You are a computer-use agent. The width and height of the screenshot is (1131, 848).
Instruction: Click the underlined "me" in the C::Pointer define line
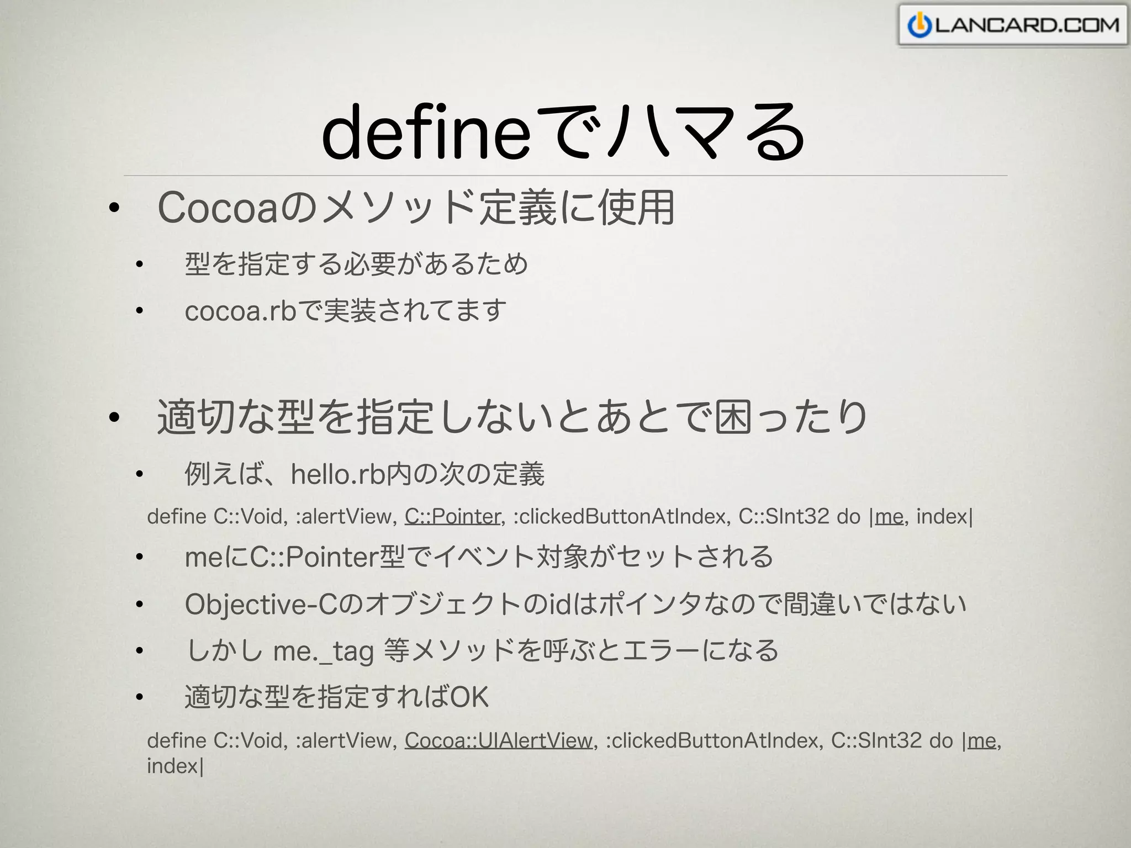[x=889, y=517]
